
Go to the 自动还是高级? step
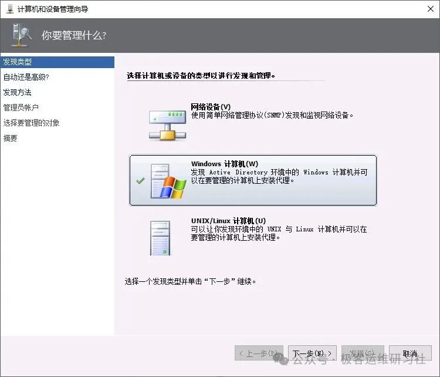(26, 77)
